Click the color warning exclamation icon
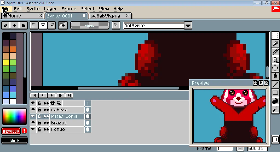This screenshot has height=152, width=280. pyautogui.click(x=24, y=131)
